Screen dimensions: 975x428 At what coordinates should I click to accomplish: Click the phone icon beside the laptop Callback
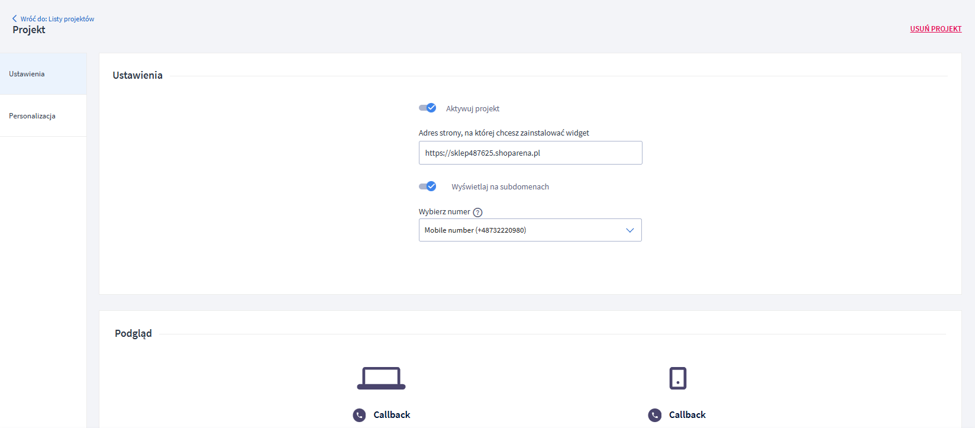coord(359,415)
